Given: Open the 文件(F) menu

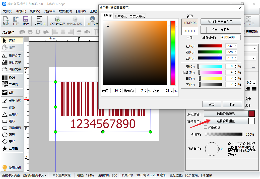Looking at the screenshot, I should click(8, 11).
